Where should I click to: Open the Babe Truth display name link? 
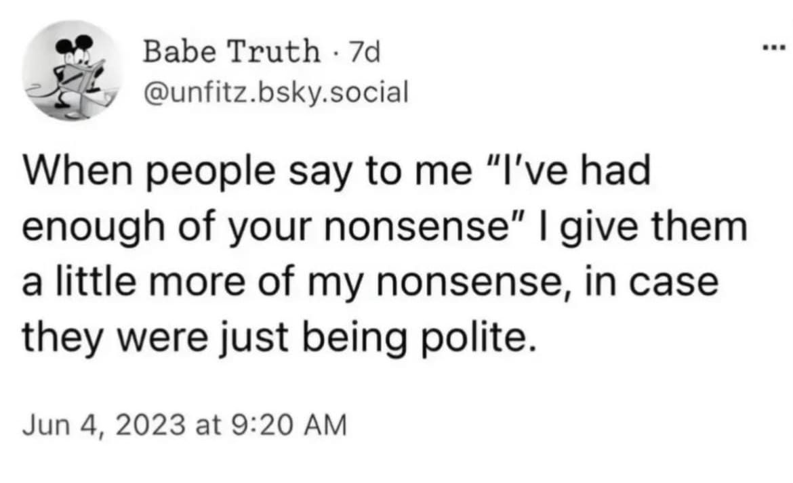point(230,51)
